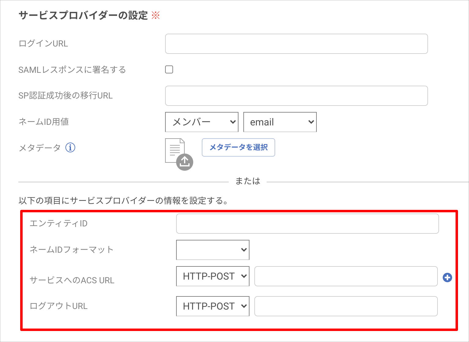Focus the ログインURL input field
This screenshot has height=342, width=469.
297,44
